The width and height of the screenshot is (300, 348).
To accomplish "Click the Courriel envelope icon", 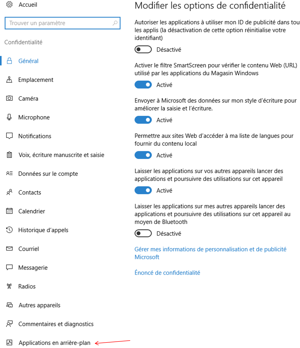I will [9, 249].
